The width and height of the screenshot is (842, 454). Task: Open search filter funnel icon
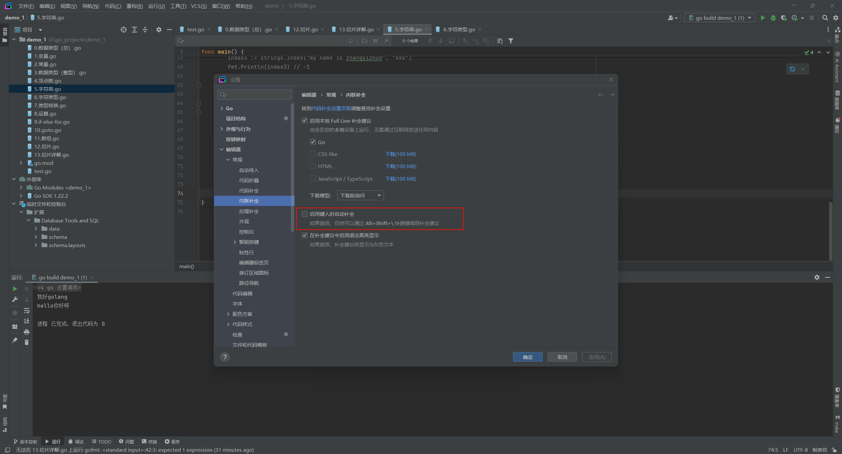tap(511, 41)
